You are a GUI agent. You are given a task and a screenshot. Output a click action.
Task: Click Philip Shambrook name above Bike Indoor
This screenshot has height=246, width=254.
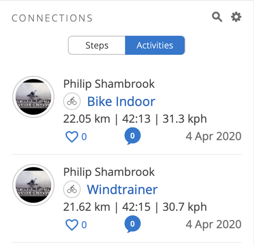[109, 84]
